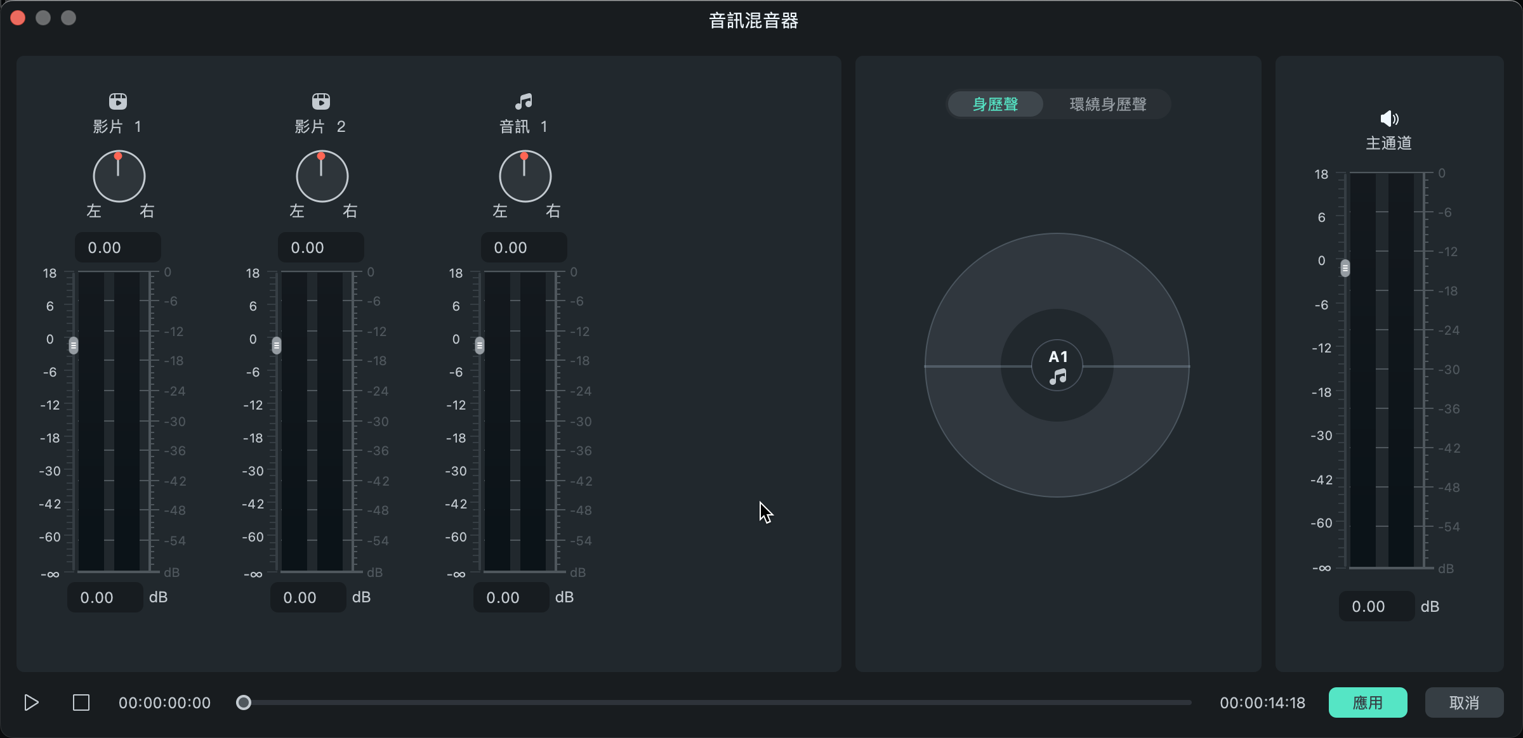Click the 影片 2 level meter
Image resolution: width=1523 pixels, height=738 pixels.
pyautogui.click(x=312, y=422)
